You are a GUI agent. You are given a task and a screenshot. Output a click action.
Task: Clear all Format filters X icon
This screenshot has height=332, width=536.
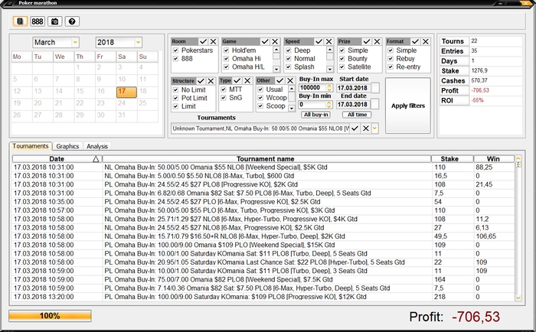(x=426, y=41)
